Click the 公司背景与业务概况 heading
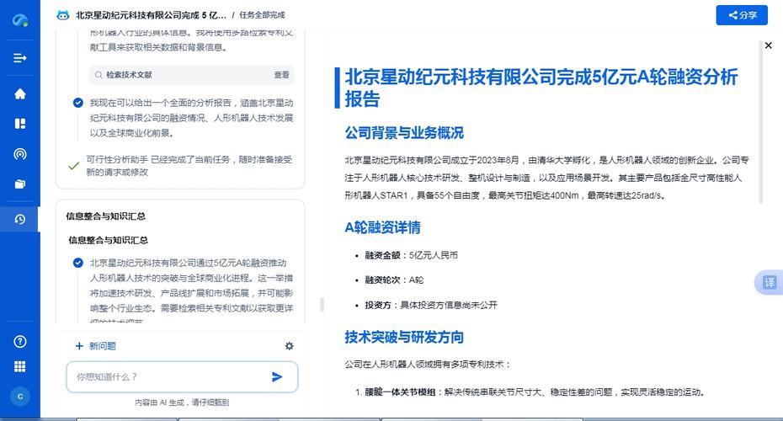 pos(404,133)
